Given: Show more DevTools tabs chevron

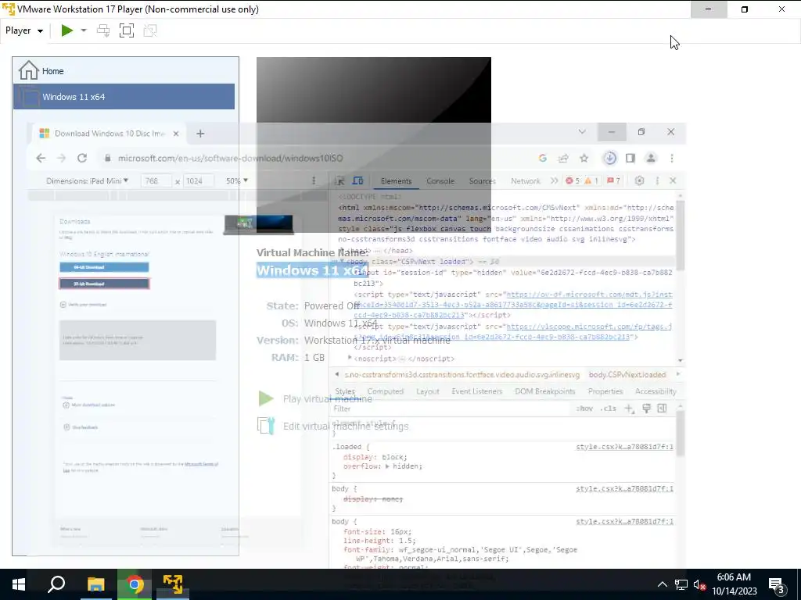Looking at the screenshot, I should coord(555,180).
